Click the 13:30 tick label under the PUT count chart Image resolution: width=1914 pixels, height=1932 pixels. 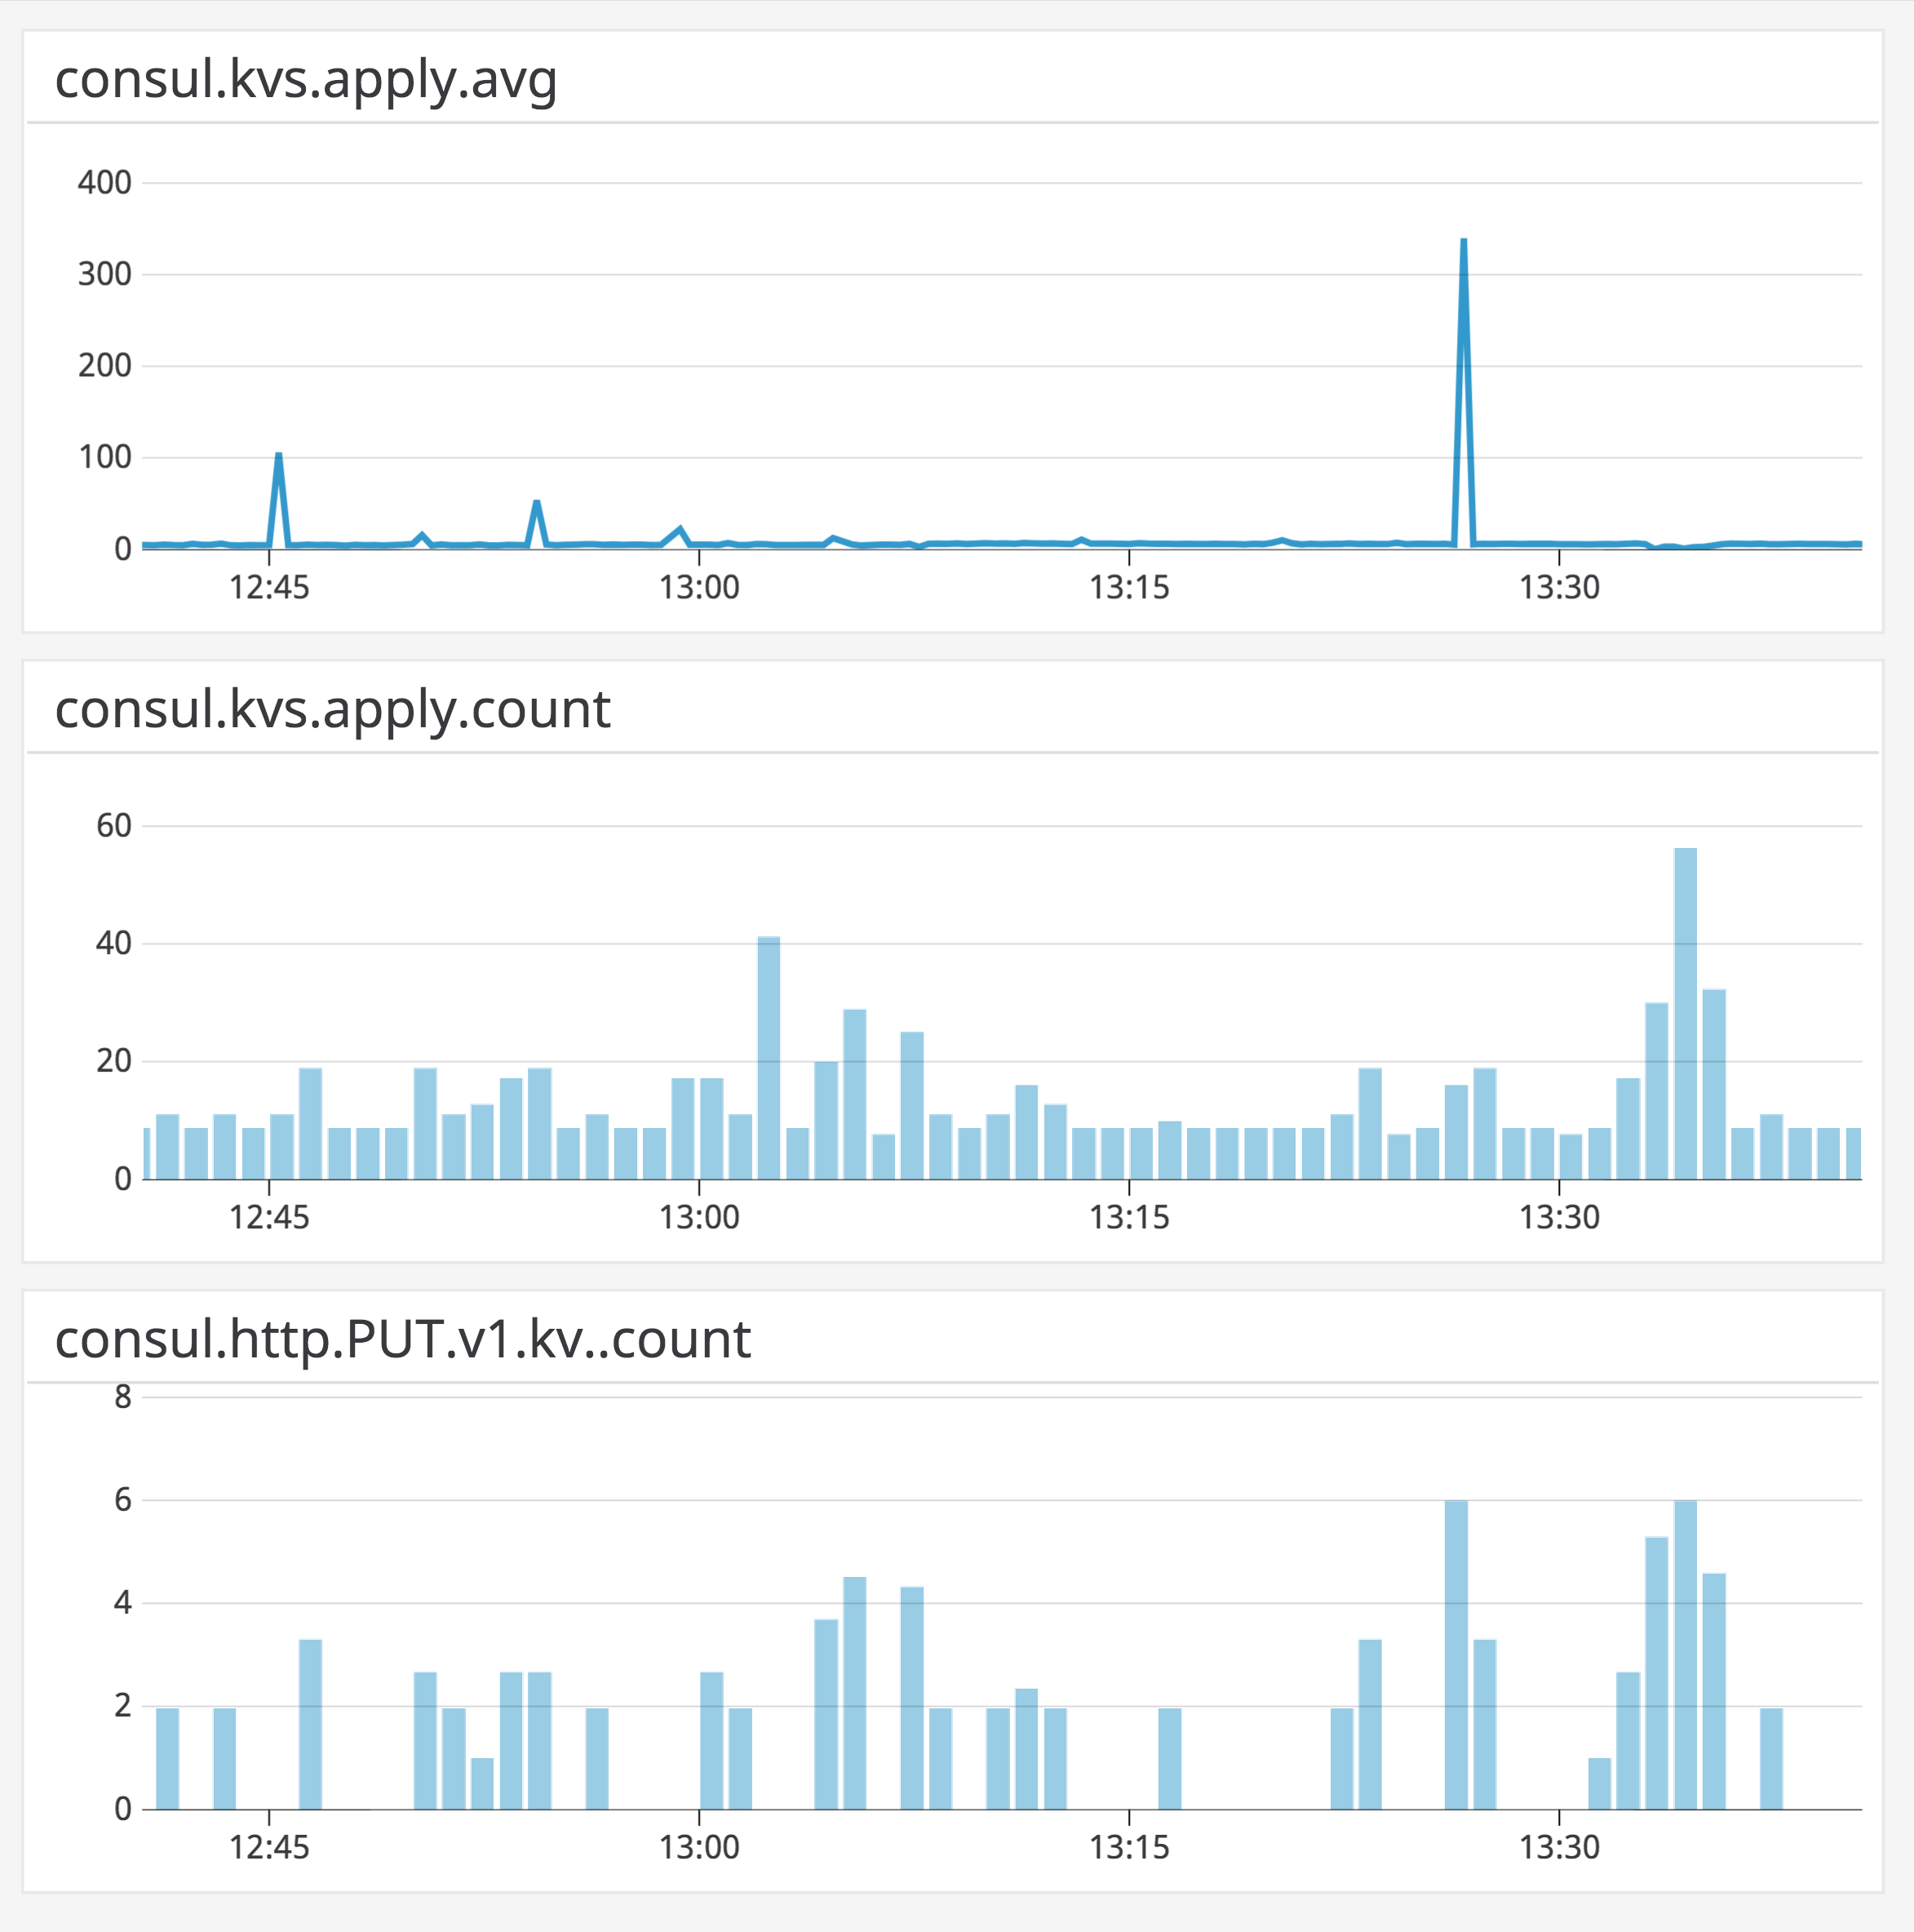[1559, 1848]
